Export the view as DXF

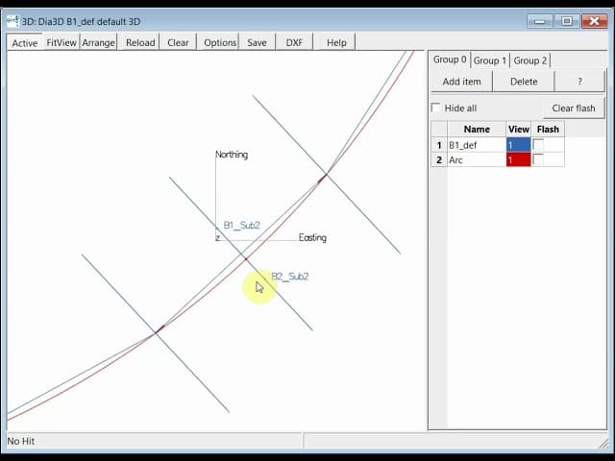pos(293,42)
